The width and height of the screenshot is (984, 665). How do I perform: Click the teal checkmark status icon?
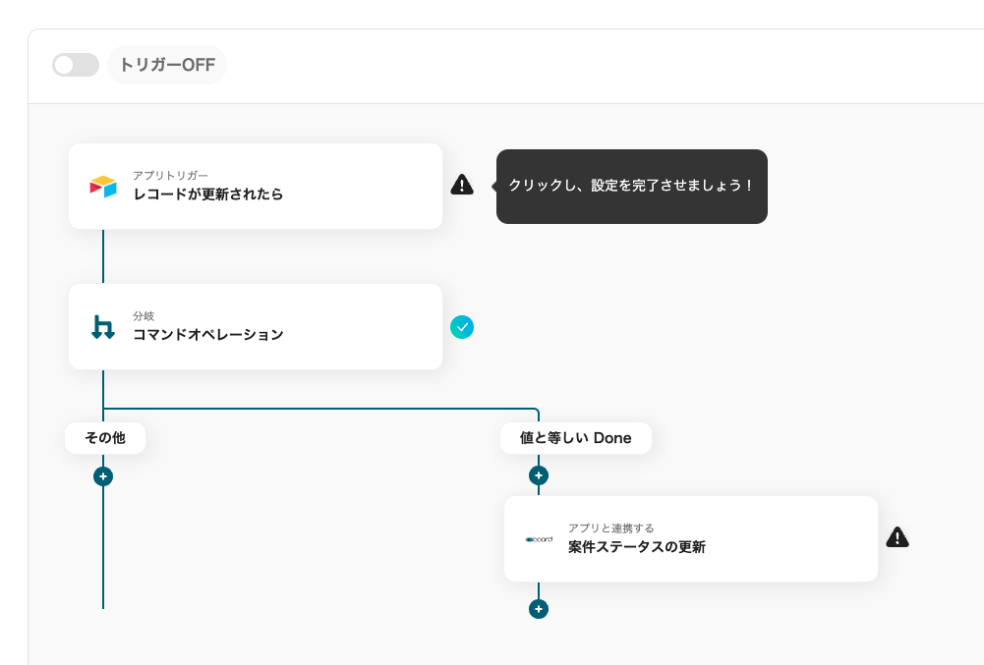point(462,327)
